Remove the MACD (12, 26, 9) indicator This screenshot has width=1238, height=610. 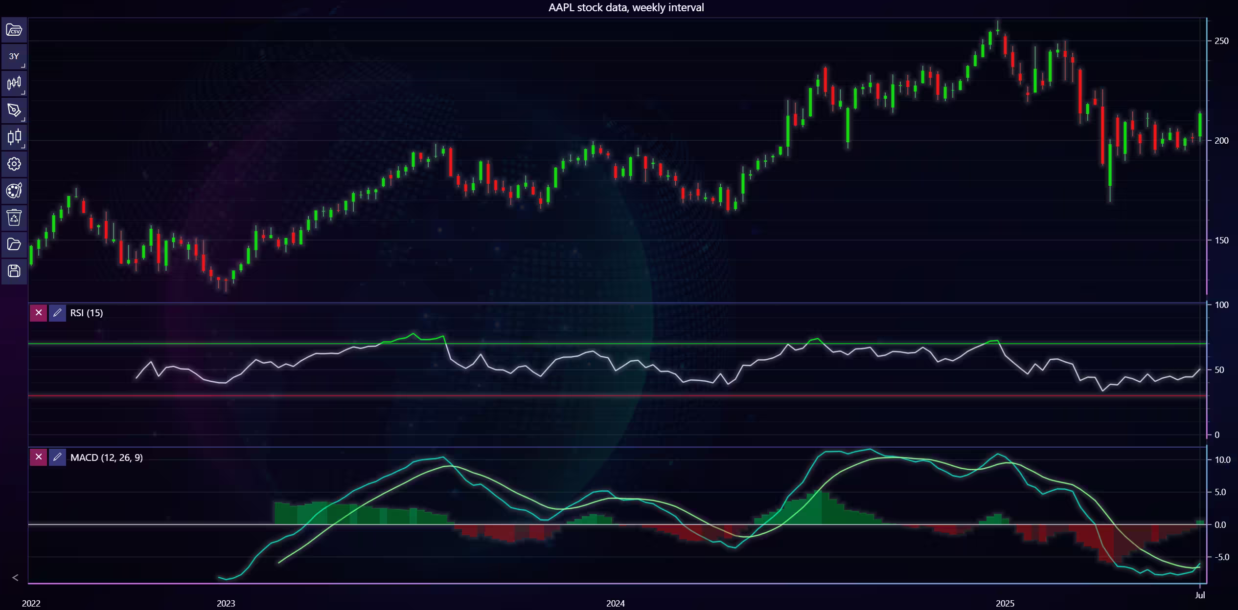coord(39,457)
